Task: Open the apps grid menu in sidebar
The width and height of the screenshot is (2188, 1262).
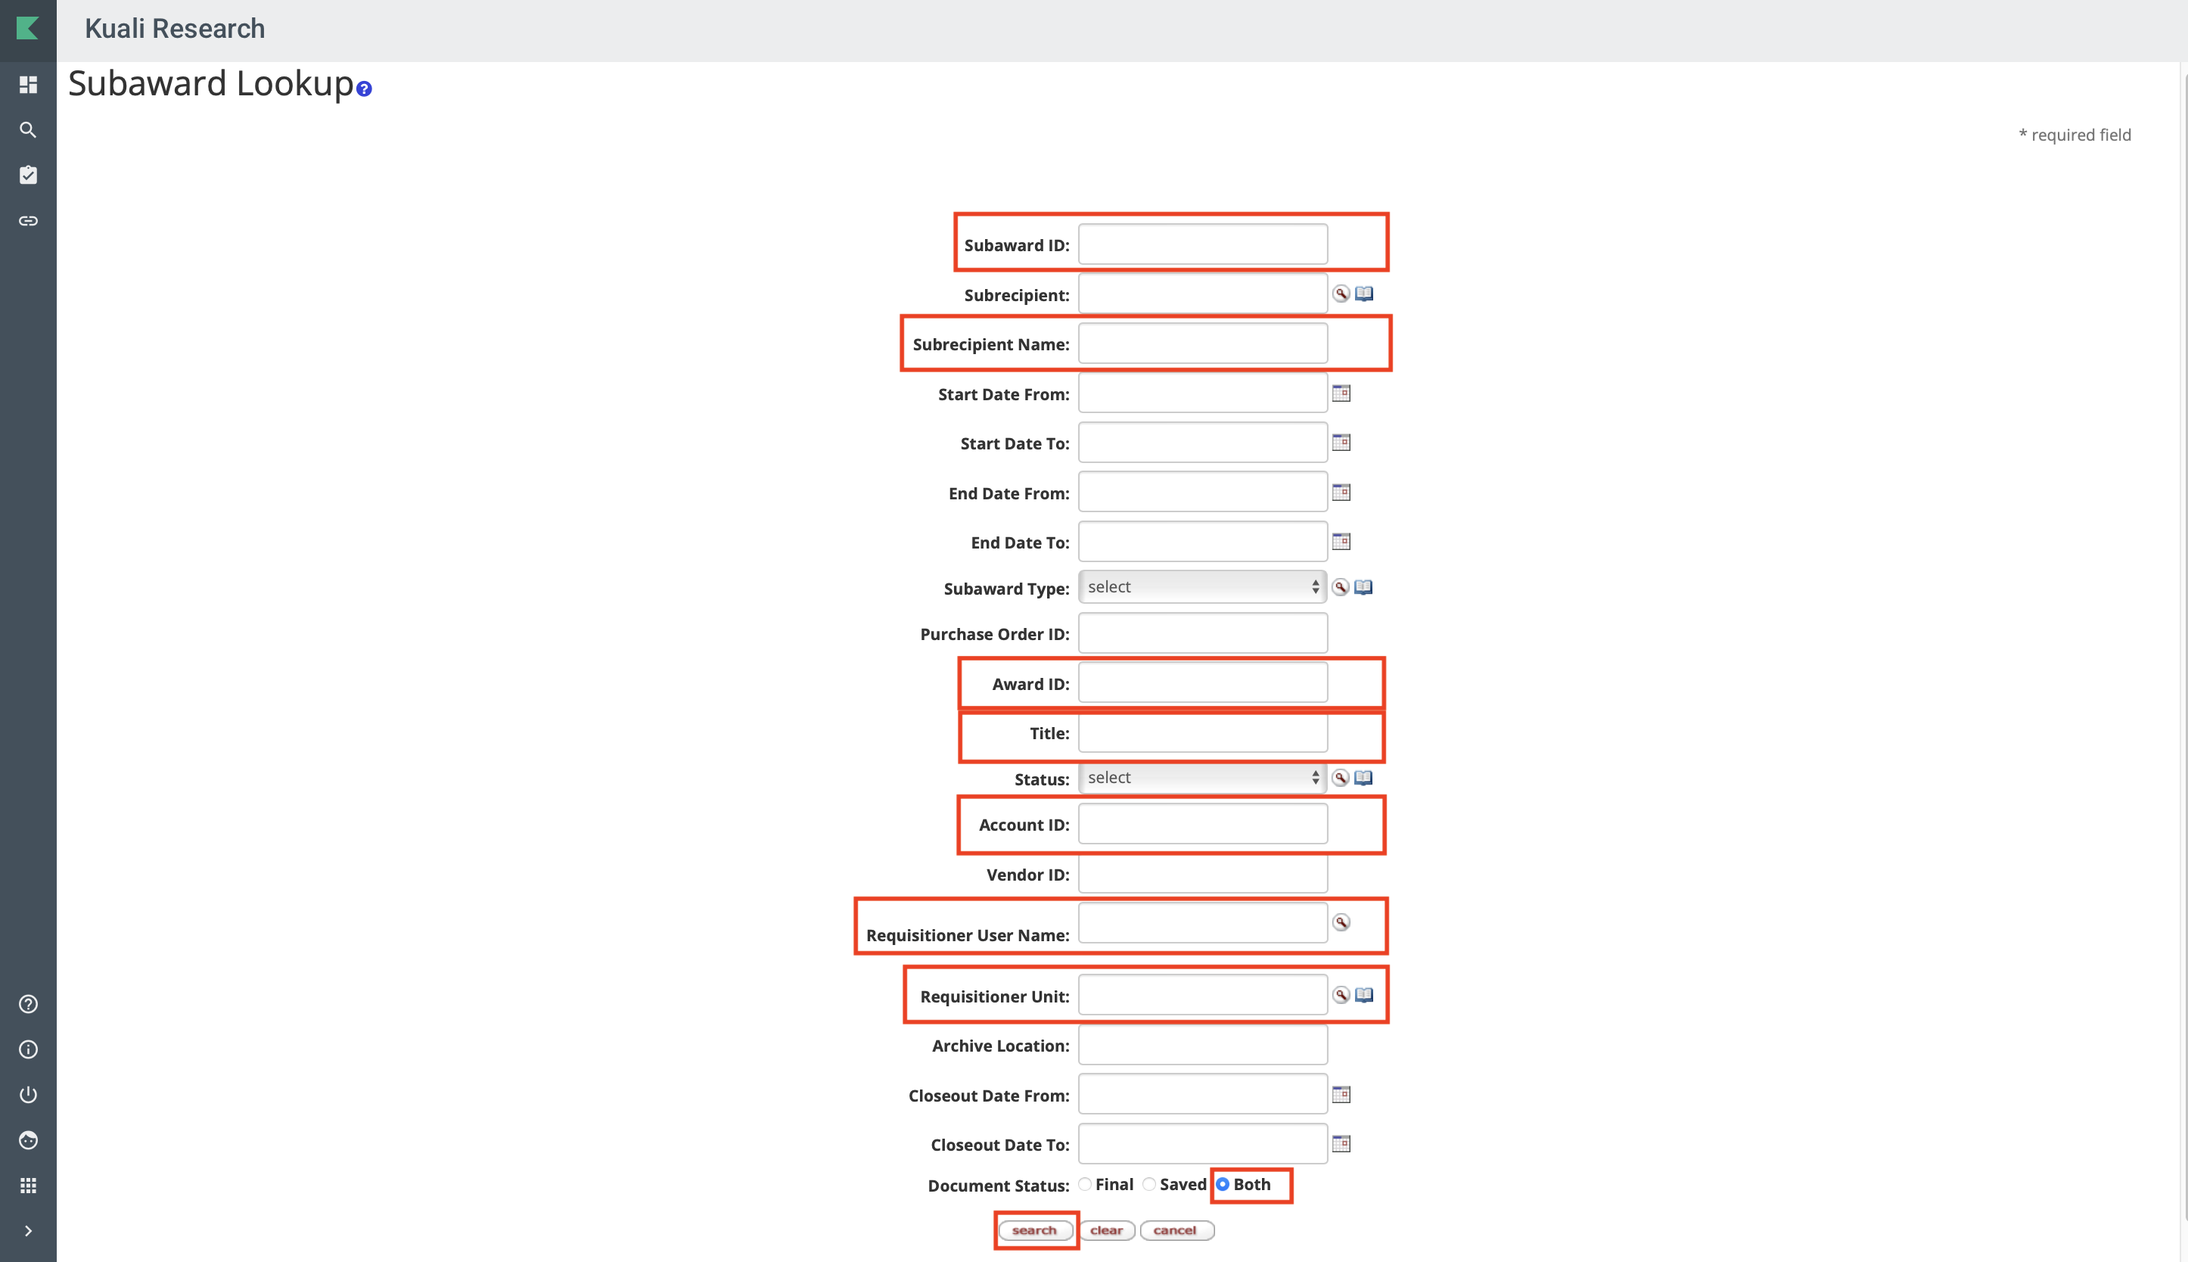Action: click(28, 1185)
